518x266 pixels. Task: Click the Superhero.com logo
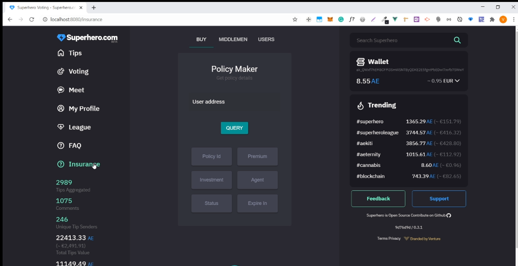pos(87,38)
